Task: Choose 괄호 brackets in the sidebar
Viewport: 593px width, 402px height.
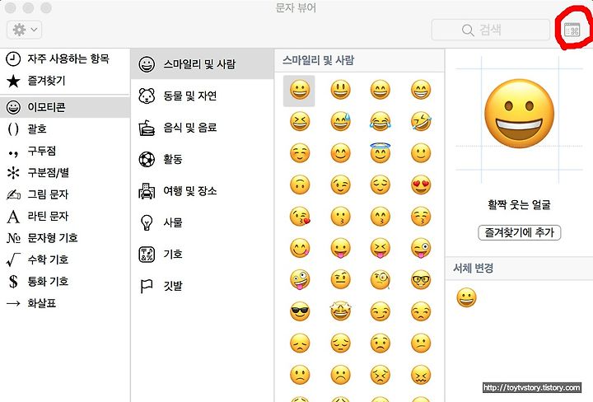Action: tap(65, 129)
